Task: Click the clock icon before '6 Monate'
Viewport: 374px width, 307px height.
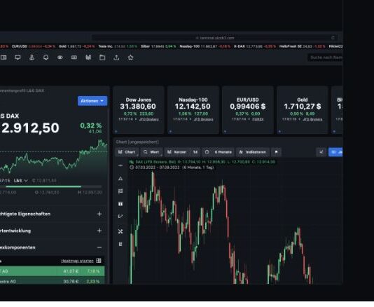Action: [x=207, y=152]
